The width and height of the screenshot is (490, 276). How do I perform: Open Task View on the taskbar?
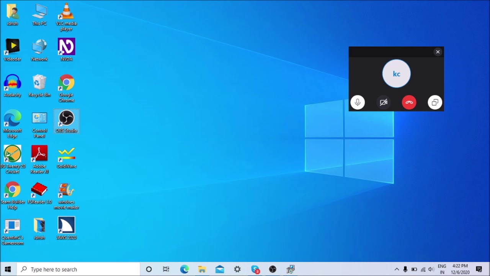166,269
